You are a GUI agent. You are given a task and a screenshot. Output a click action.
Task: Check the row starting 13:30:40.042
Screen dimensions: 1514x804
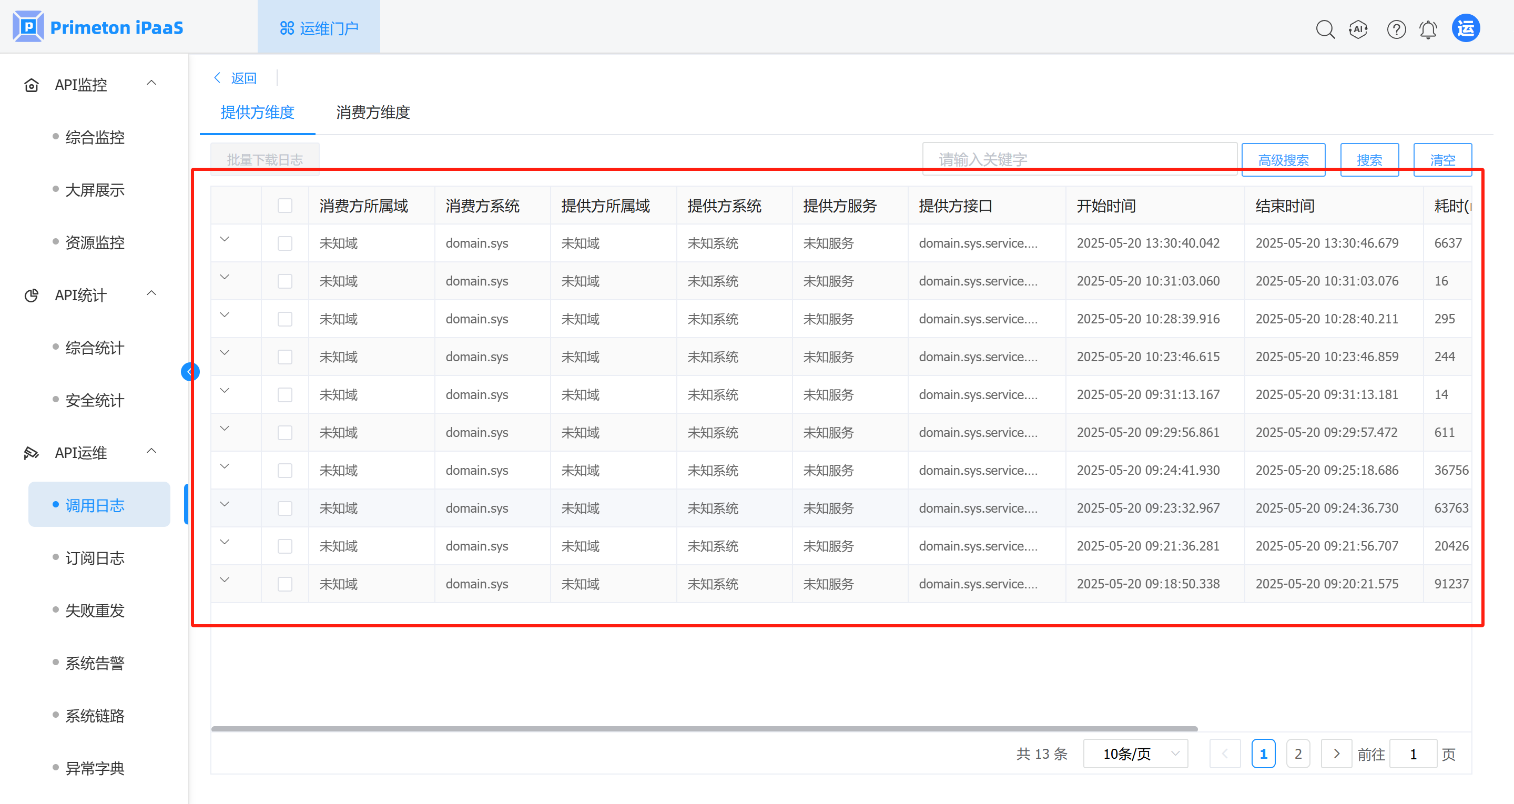285,243
